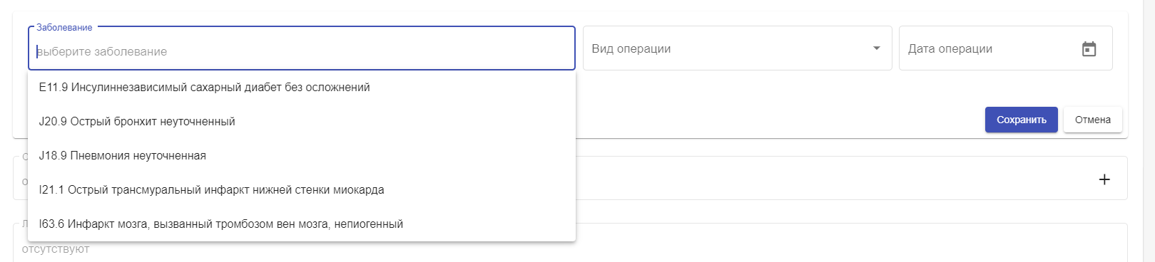Click the Вид операции label text

click(x=631, y=48)
